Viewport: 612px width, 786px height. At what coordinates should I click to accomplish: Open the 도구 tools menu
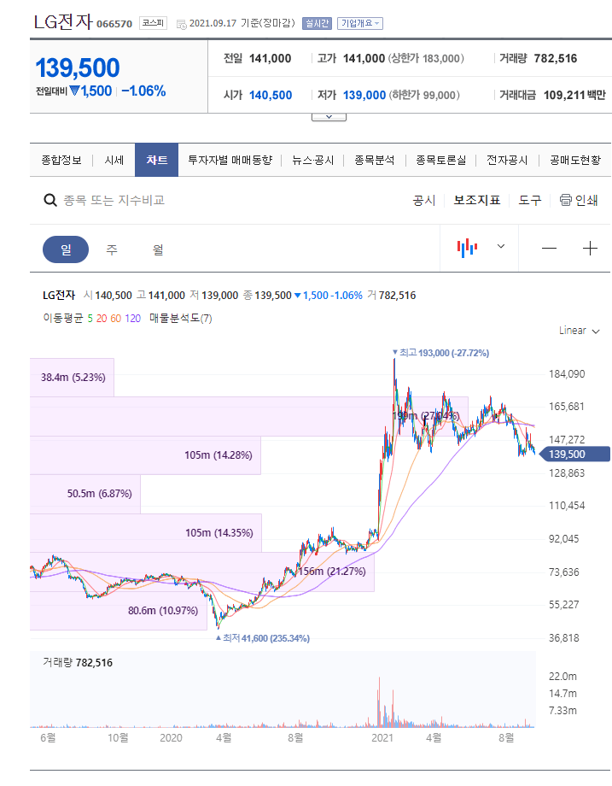(x=530, y=201)
